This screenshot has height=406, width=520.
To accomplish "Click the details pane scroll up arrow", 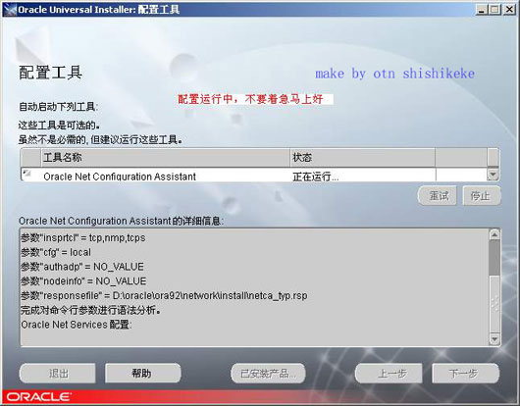I will (x=494, y=234).
